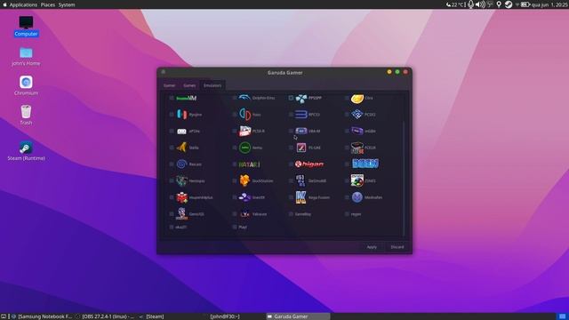Click the Yabause icon

[x=245, y=213]
